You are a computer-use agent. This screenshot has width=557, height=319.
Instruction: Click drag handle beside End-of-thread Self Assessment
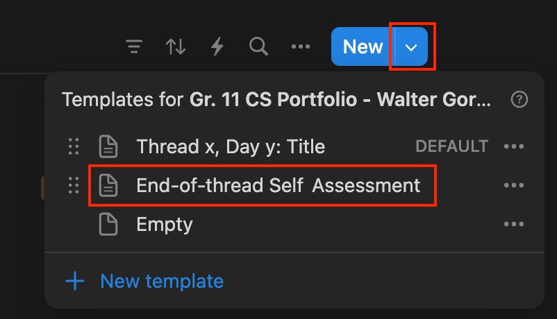point(73,186)
